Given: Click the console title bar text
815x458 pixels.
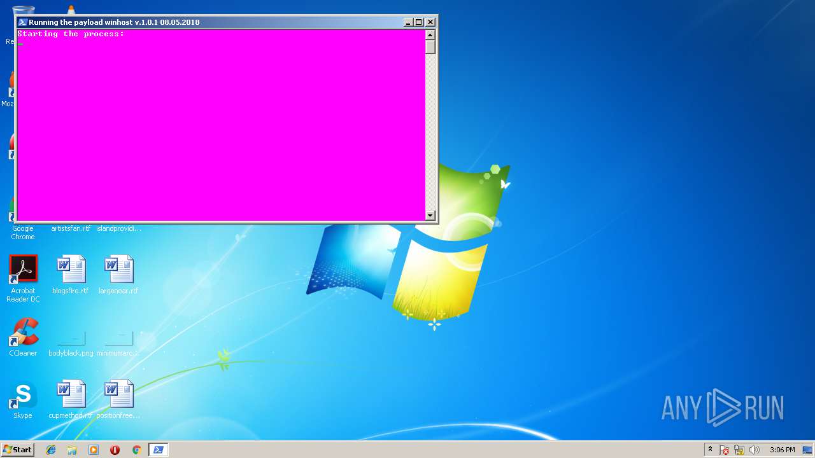Looking at the screenshot, I should click(114, 22).
